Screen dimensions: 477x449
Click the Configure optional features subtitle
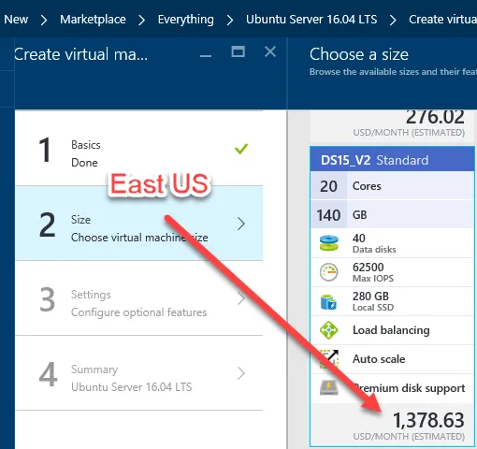(x=138, y=312)
